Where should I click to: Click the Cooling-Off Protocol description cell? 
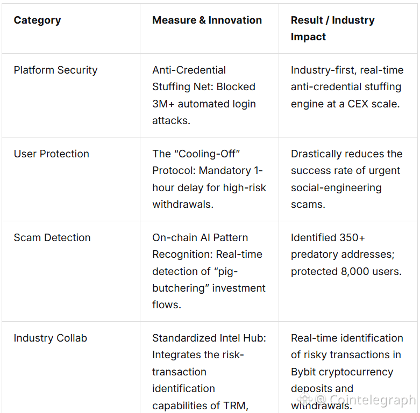pyautogui.click(x=209, y=179)
